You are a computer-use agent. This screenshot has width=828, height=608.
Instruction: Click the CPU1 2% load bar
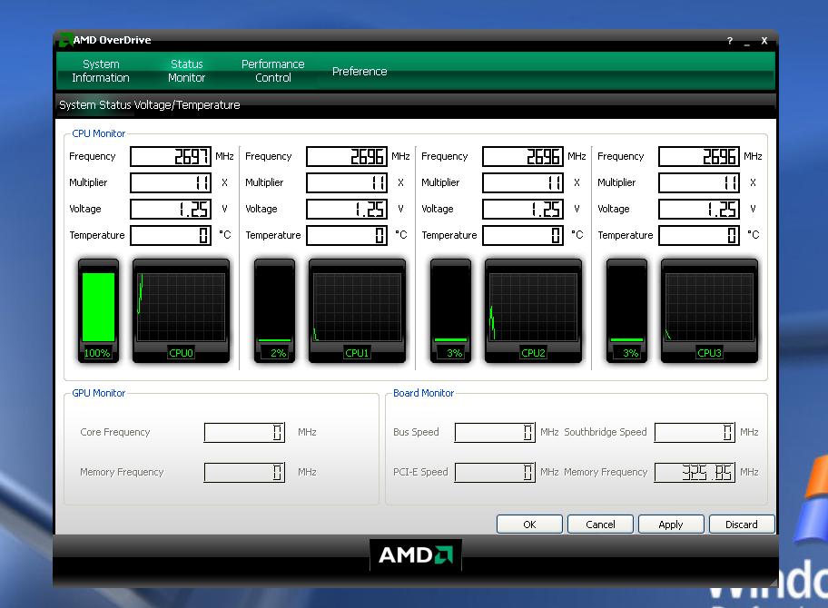coord(274,310)
